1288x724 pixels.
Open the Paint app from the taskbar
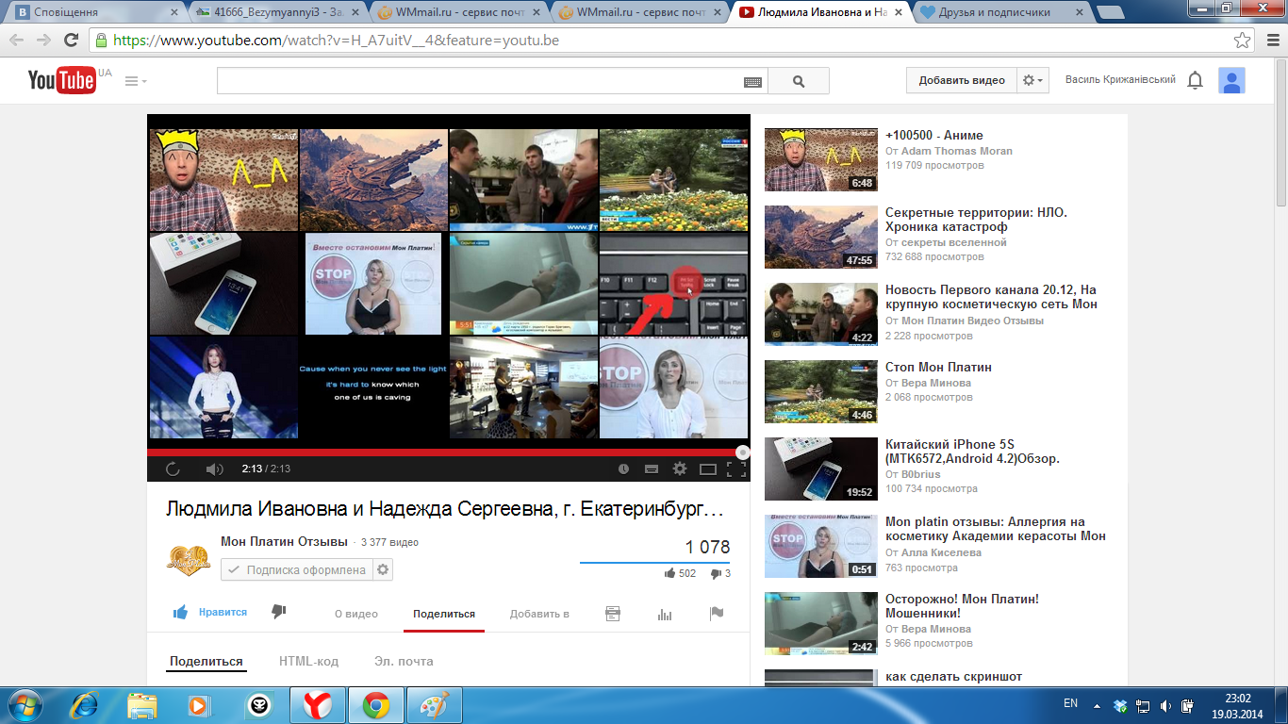[435, 705]
